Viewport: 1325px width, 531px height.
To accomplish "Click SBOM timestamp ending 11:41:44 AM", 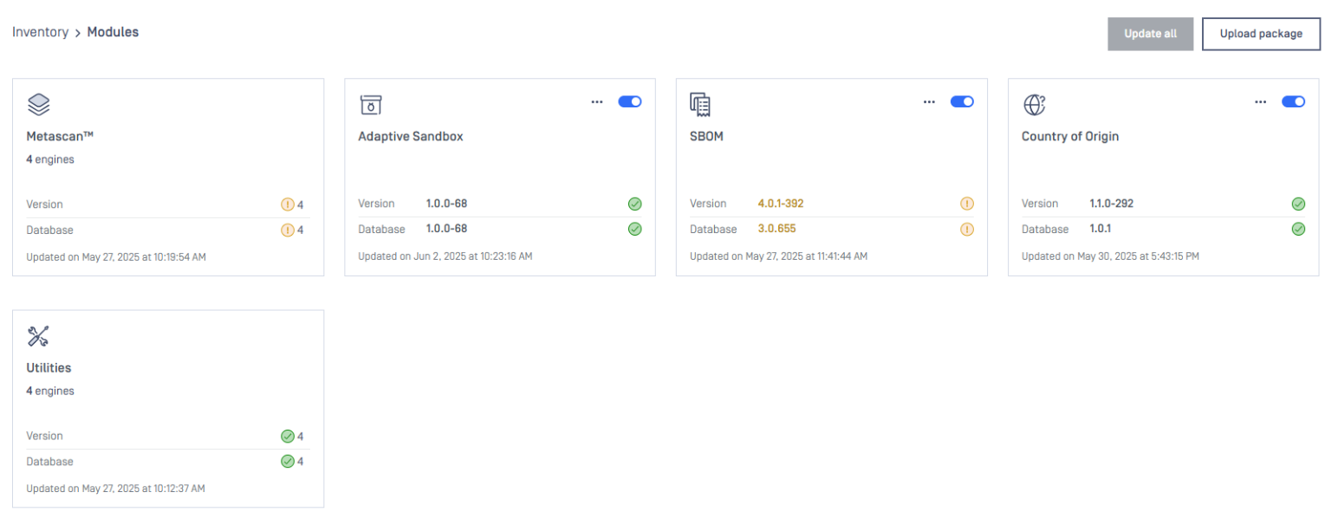I will click(x=778, y=256).
